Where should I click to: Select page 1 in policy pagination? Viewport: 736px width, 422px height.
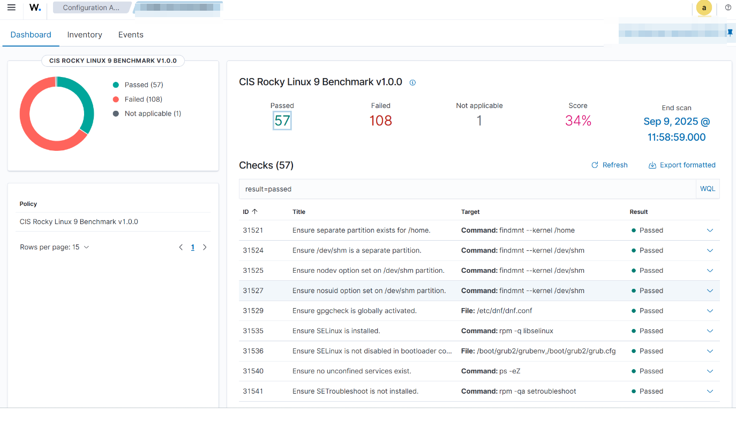tap(193, 247)
